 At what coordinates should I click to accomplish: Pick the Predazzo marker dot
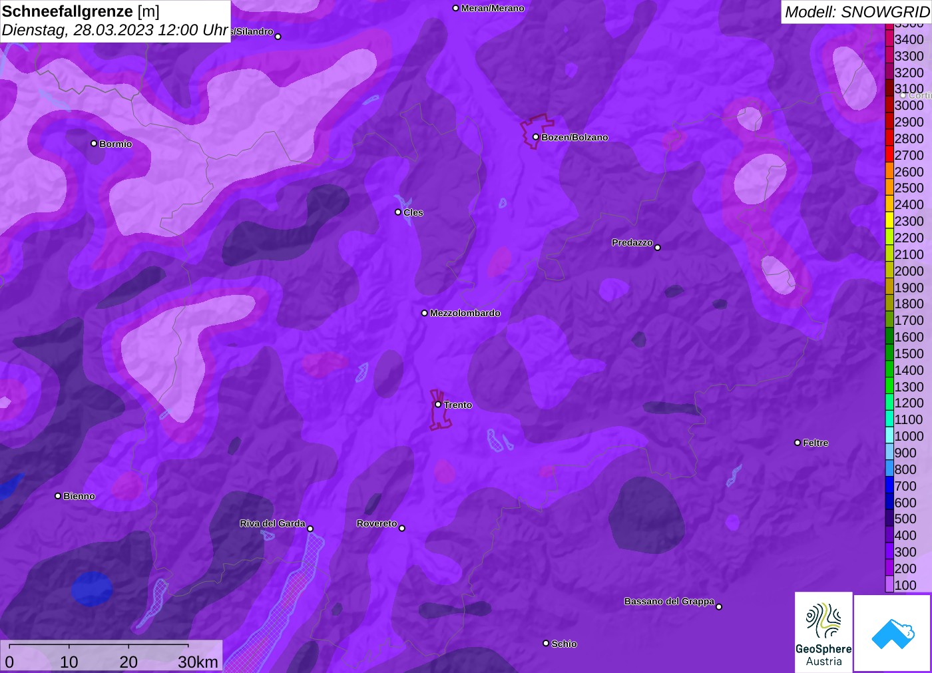658,248
